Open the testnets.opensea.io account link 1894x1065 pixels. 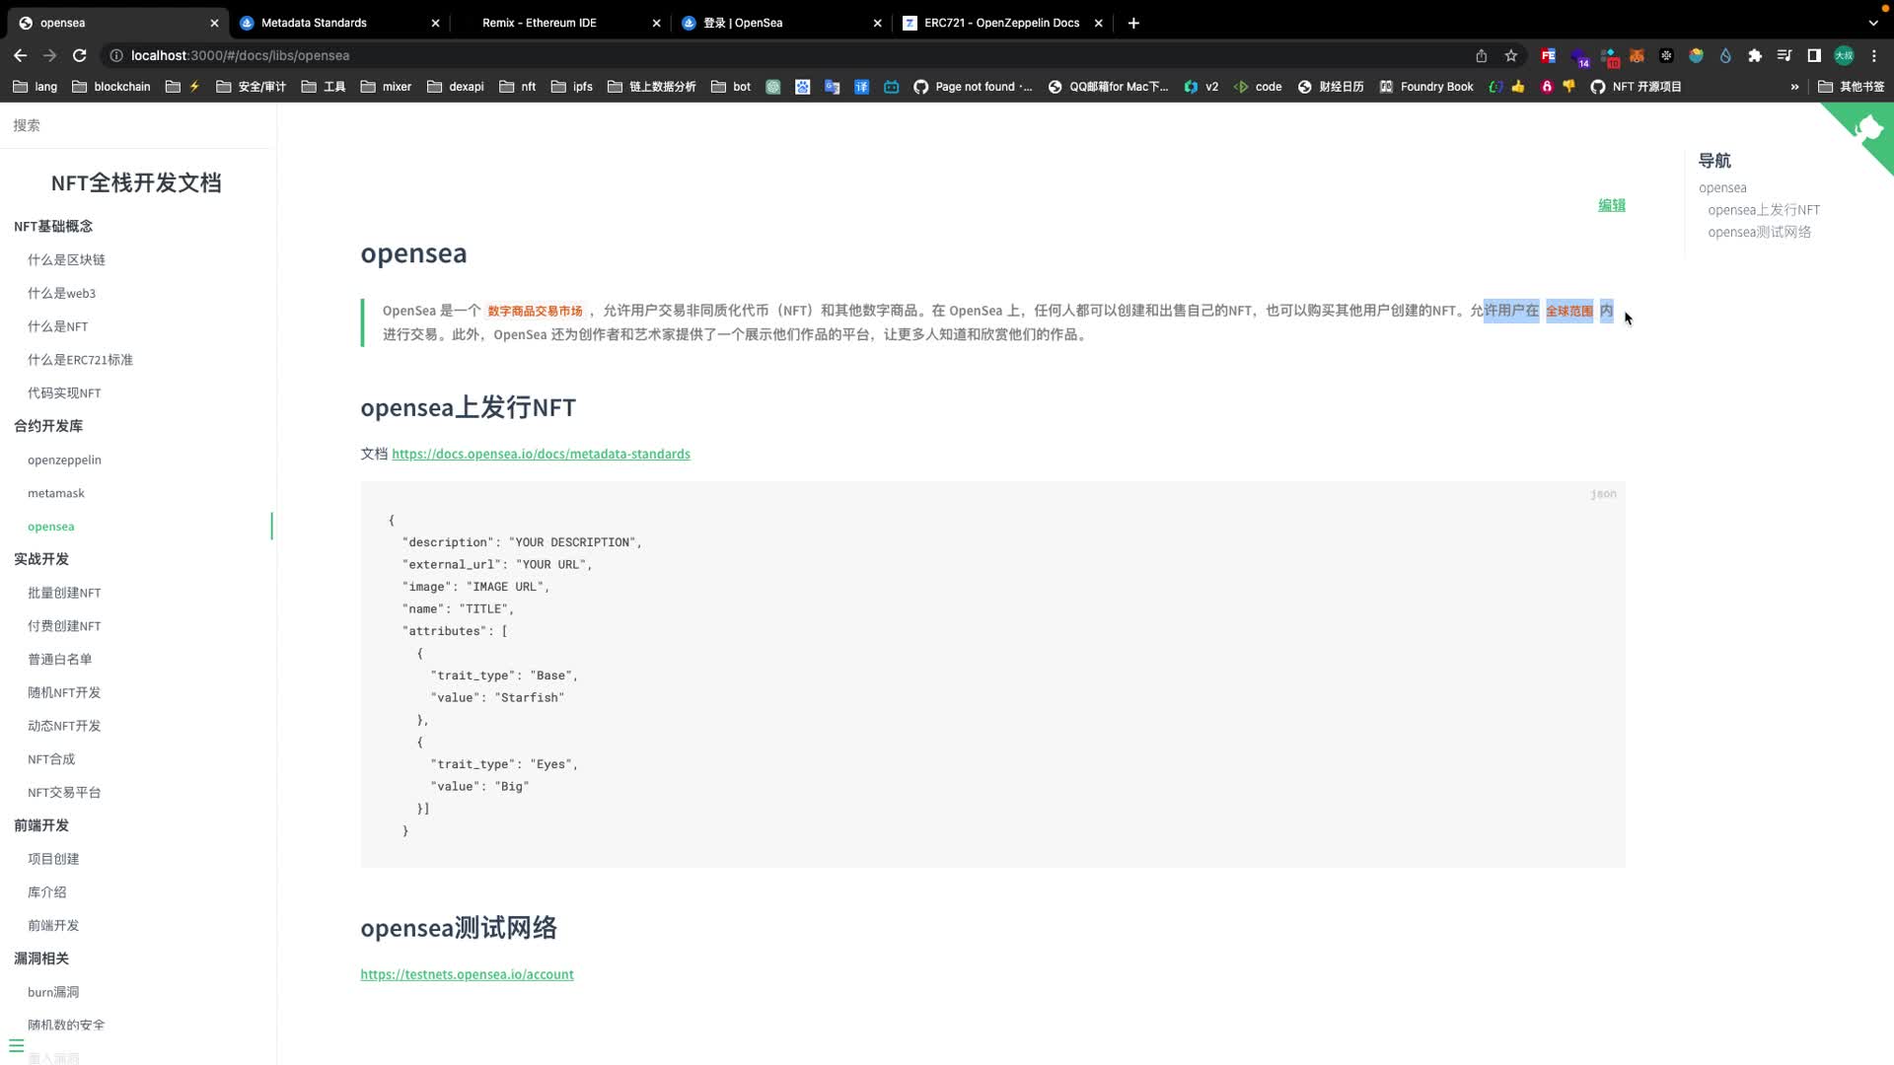coord(467,975)
